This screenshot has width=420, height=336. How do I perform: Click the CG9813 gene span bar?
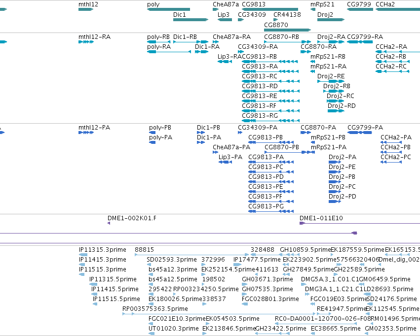[x=270, y=10]
